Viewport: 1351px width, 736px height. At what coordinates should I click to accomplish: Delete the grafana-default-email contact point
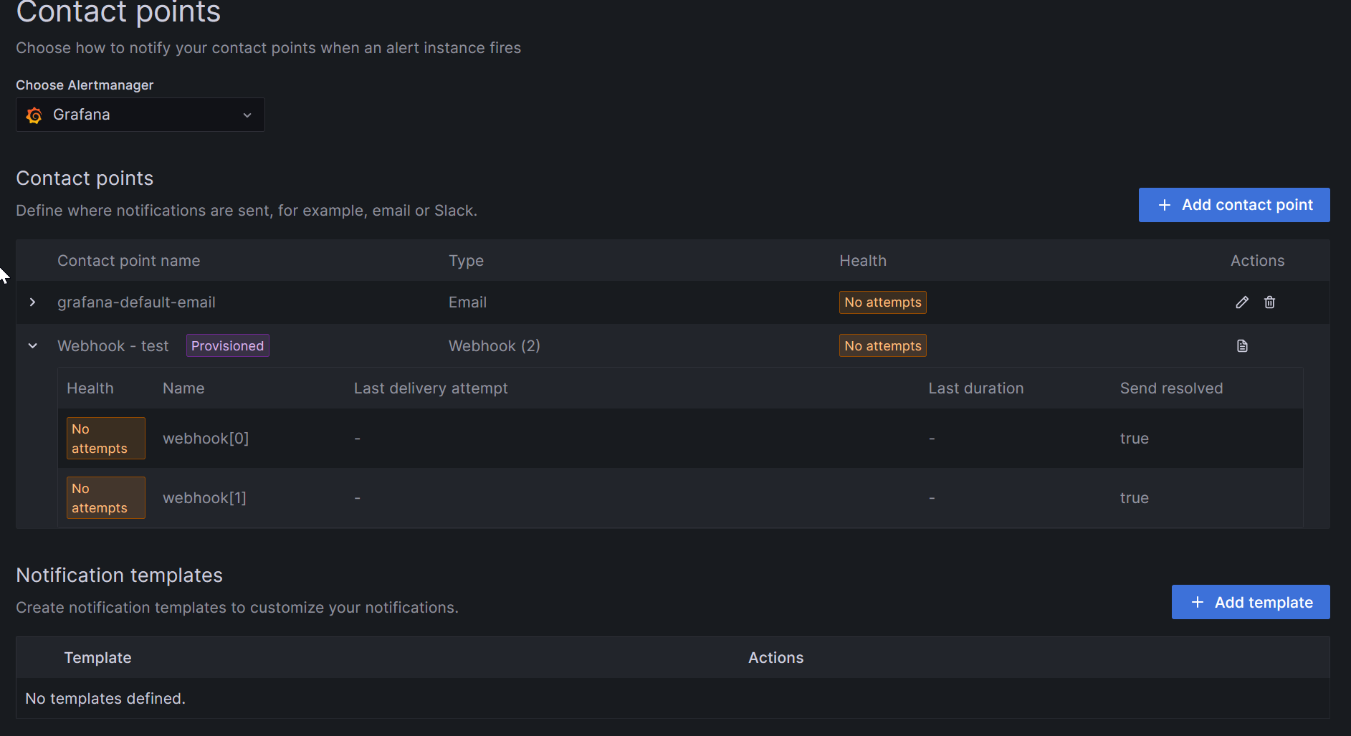[x=1269, y=302]
